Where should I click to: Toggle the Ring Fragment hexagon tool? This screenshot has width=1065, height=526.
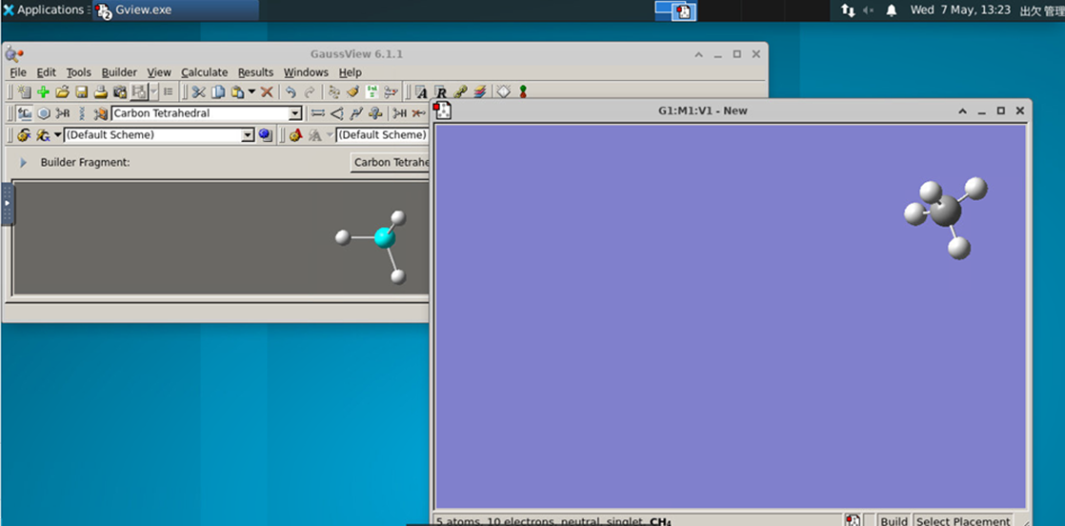click(x=44, y=113)
